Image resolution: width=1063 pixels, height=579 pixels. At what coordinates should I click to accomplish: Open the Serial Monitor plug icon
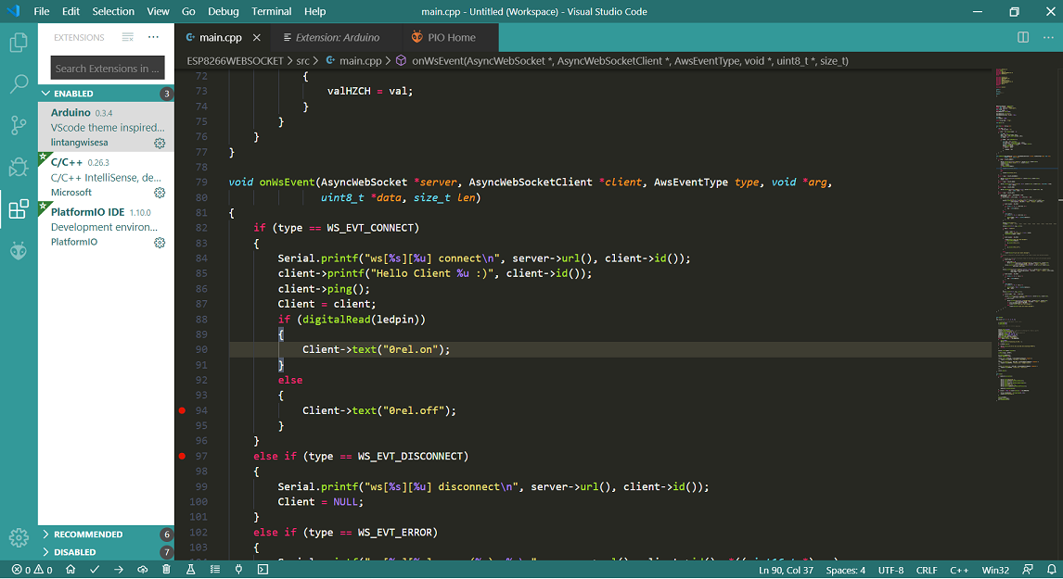click(x=238, y=570)
